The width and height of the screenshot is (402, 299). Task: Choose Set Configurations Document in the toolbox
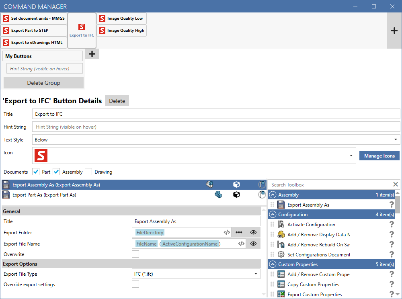click(x=314, y=254)
